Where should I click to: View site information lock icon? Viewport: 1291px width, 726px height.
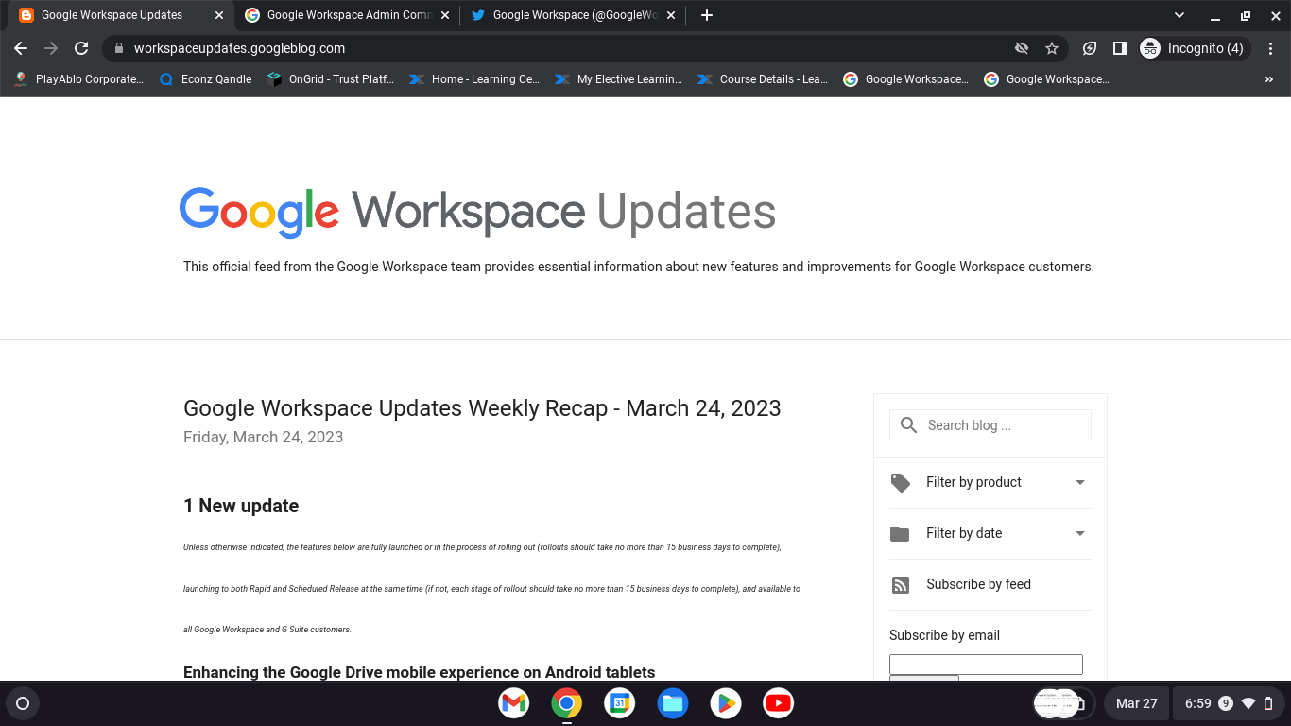(x=118, y=48)
